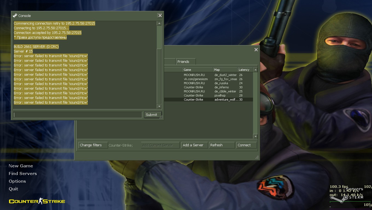Screen dimensions: 372x210
Task: Open Options from the main menu
Action: pos(17,181)
